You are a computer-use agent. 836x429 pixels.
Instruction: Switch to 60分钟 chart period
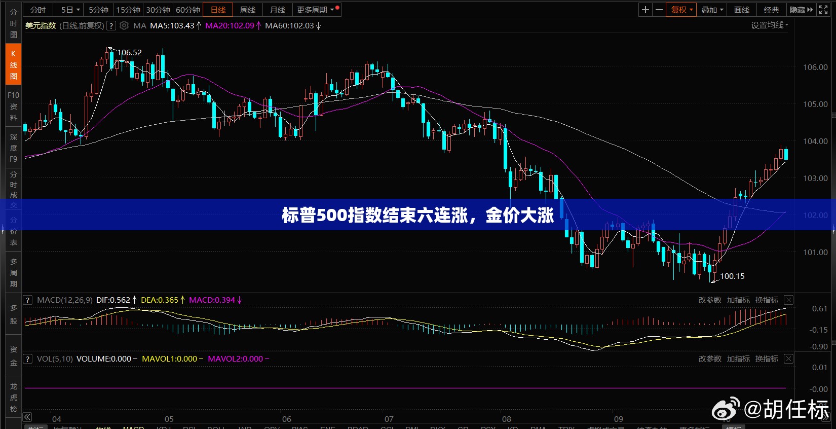click(188, 10)
